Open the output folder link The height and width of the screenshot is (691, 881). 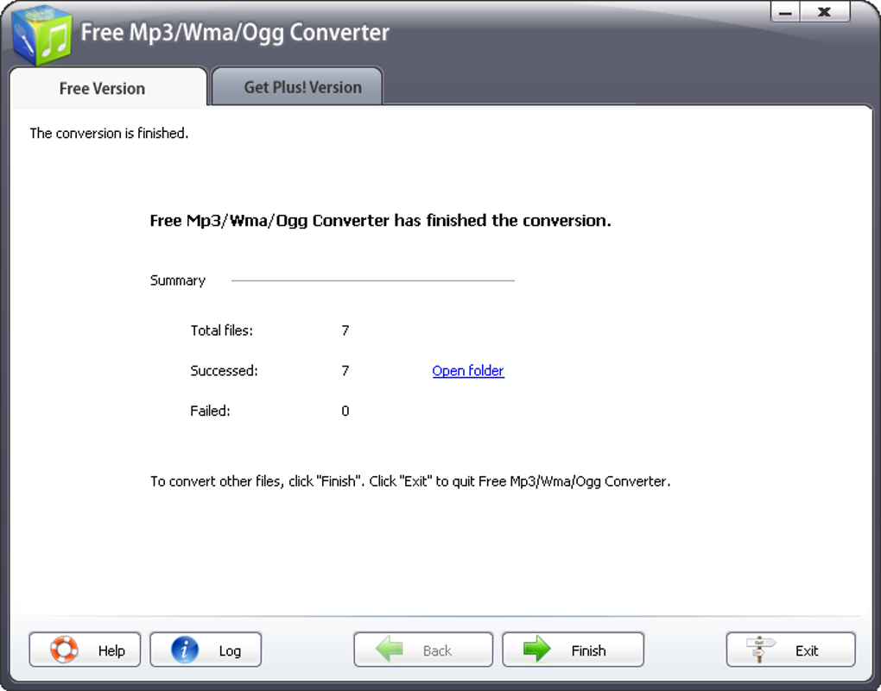tap(468, 370)
